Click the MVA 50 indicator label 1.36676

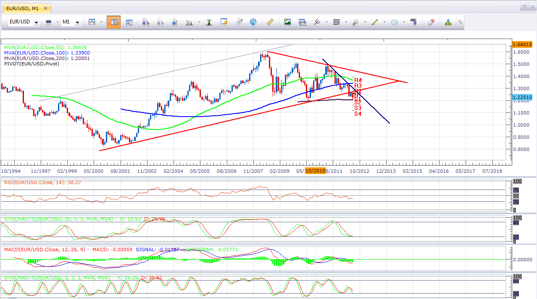pyautogui.click(x=45, y=48)
